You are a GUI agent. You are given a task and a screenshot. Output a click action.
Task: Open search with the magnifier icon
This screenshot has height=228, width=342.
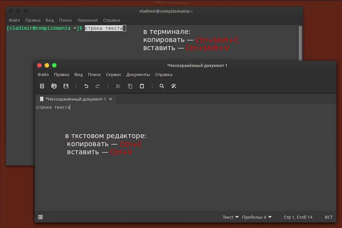(162, 86)
